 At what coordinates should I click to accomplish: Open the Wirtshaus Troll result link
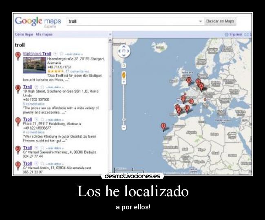pos(37,54)
